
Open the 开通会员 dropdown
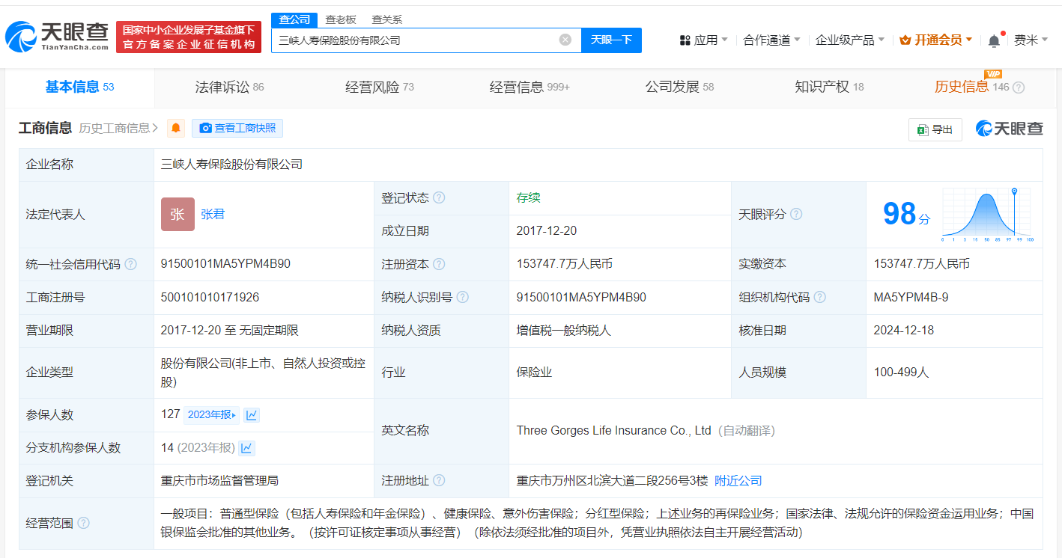[x=936, y=40]
